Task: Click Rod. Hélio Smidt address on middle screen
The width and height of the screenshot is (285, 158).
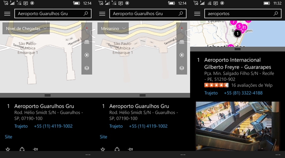Action: point(143,116)
